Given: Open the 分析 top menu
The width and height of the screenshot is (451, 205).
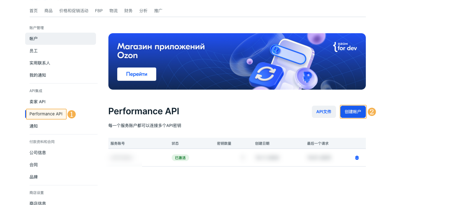Looking at the screenshot, I should pos(143,11).
